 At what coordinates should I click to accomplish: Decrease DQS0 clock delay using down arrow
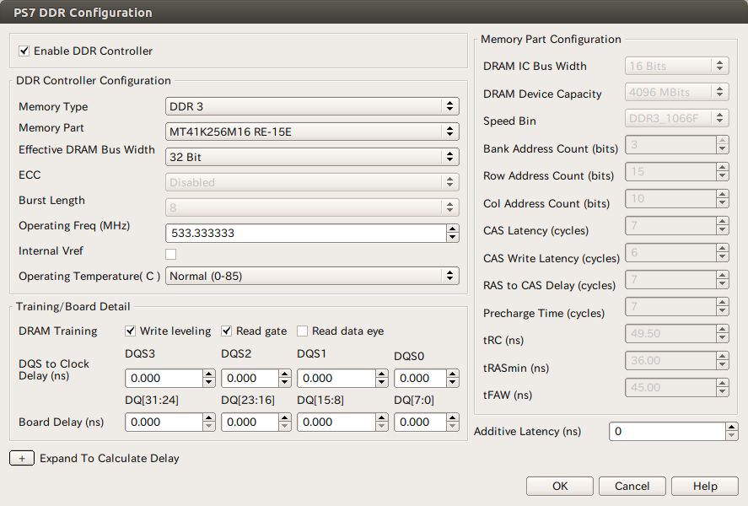coord(452,383)
